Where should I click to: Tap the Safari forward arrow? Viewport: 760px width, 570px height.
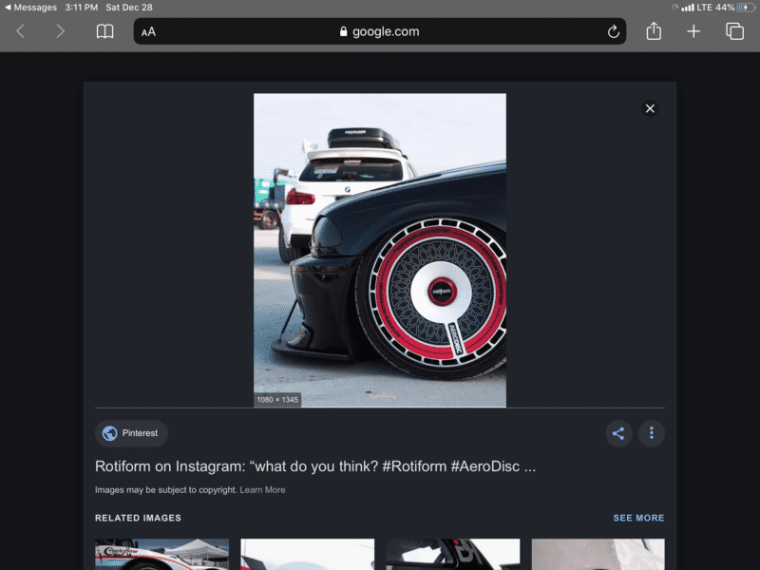61,31
